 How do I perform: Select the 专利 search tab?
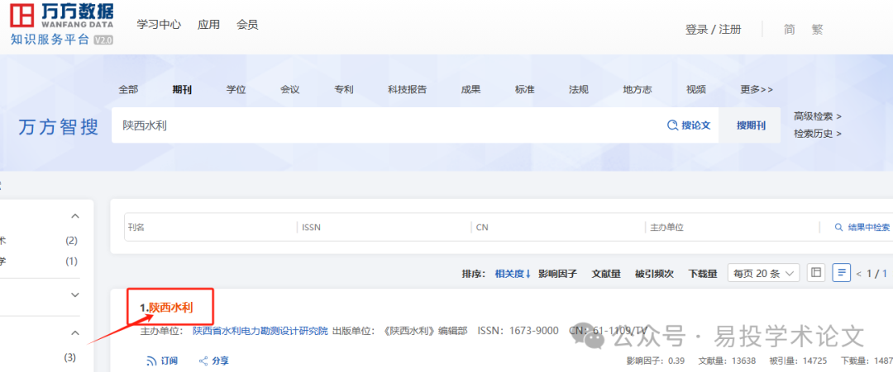(344, 89)
